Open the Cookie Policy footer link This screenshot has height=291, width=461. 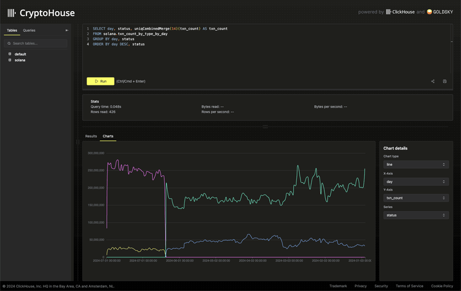(442, 286)
